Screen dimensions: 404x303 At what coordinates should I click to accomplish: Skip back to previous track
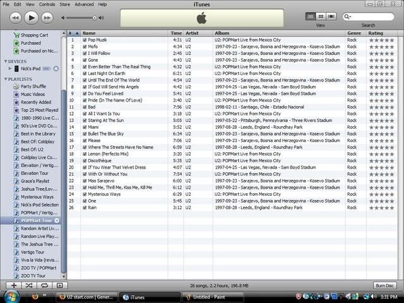(15, 18)
